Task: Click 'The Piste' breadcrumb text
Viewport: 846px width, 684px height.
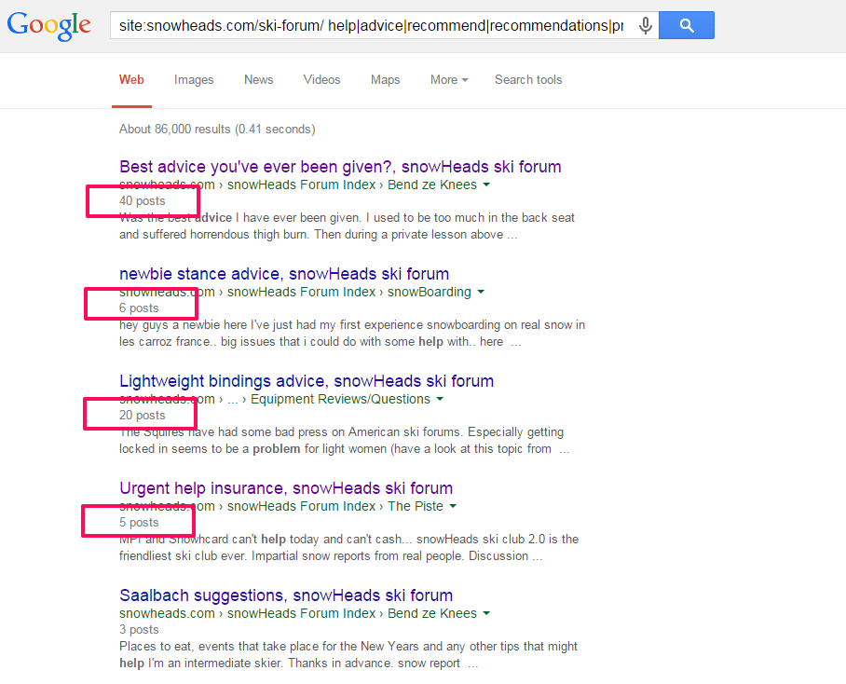Action: tap(416, 506)
